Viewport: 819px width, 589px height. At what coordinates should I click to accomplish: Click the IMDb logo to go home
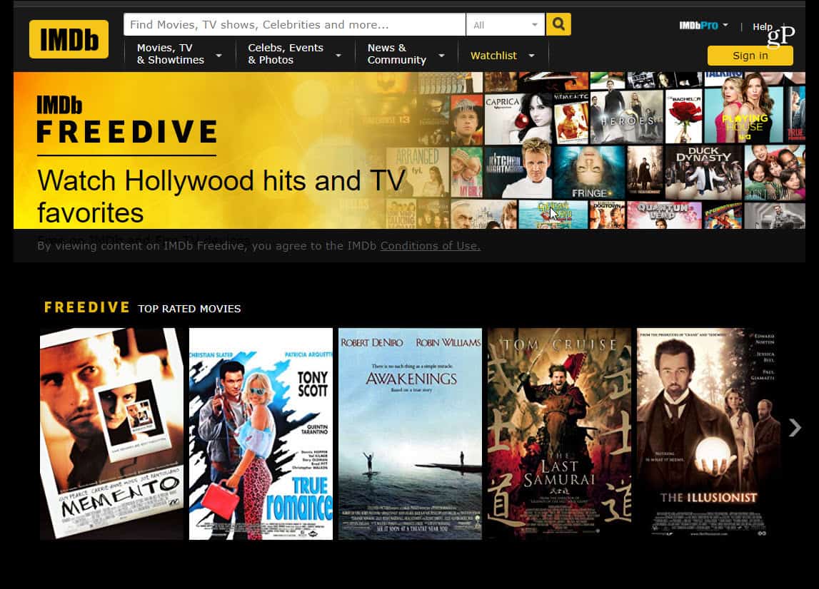click(x=68, y=39)
